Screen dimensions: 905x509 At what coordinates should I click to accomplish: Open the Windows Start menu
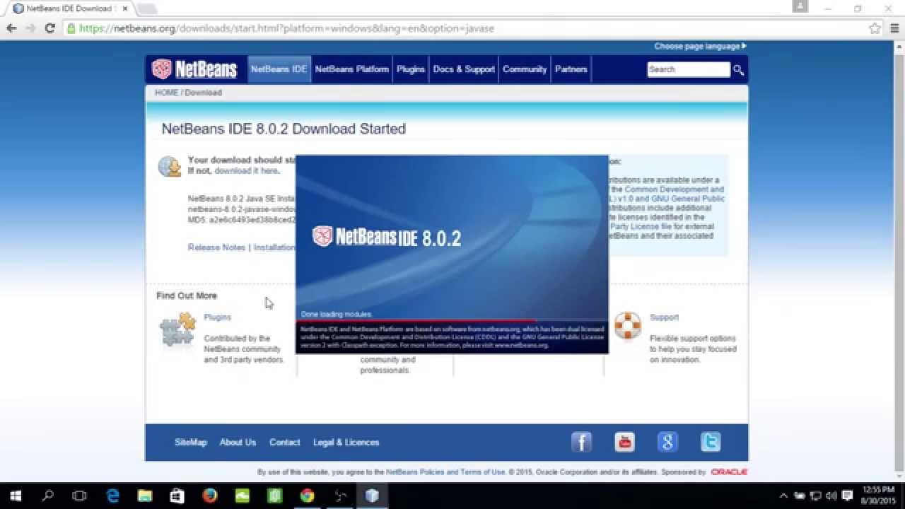click(x=16, y=496)
